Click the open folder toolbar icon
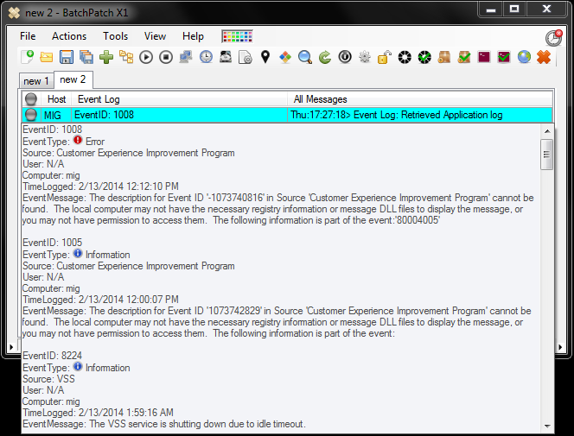Viewport: 574px width, 436px height. click(47, 58)
